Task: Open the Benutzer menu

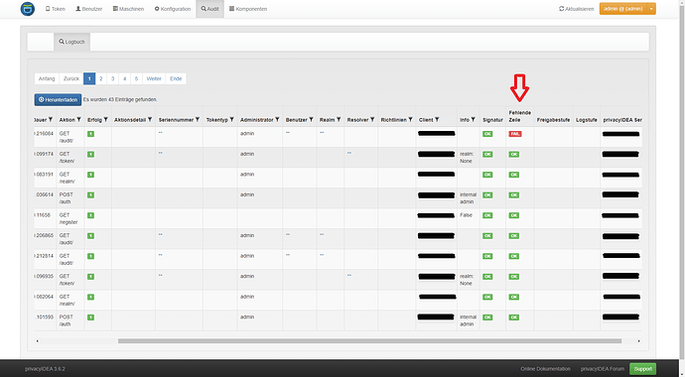Action: tap(88, 9)
